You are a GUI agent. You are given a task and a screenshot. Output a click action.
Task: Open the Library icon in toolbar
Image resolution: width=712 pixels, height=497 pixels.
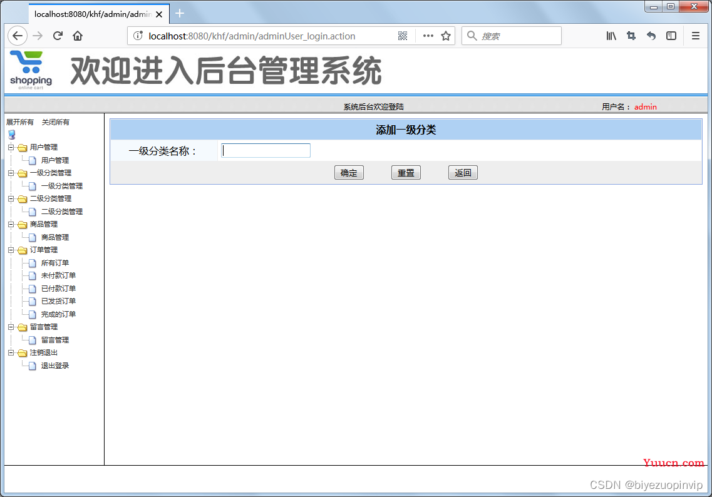click(611, 36)
